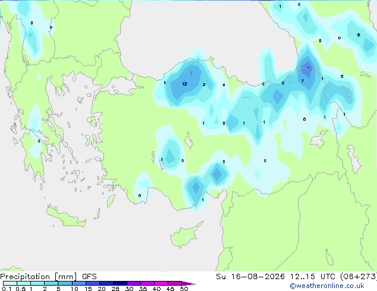377x291 pixels.
Task: Select the 35–40 mm violet legend swatch
Action: click(x=147, y=283)
